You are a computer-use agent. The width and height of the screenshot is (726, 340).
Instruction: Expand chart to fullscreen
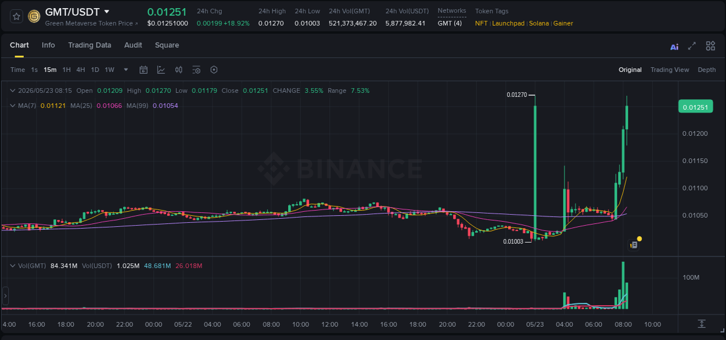[692, 46]
